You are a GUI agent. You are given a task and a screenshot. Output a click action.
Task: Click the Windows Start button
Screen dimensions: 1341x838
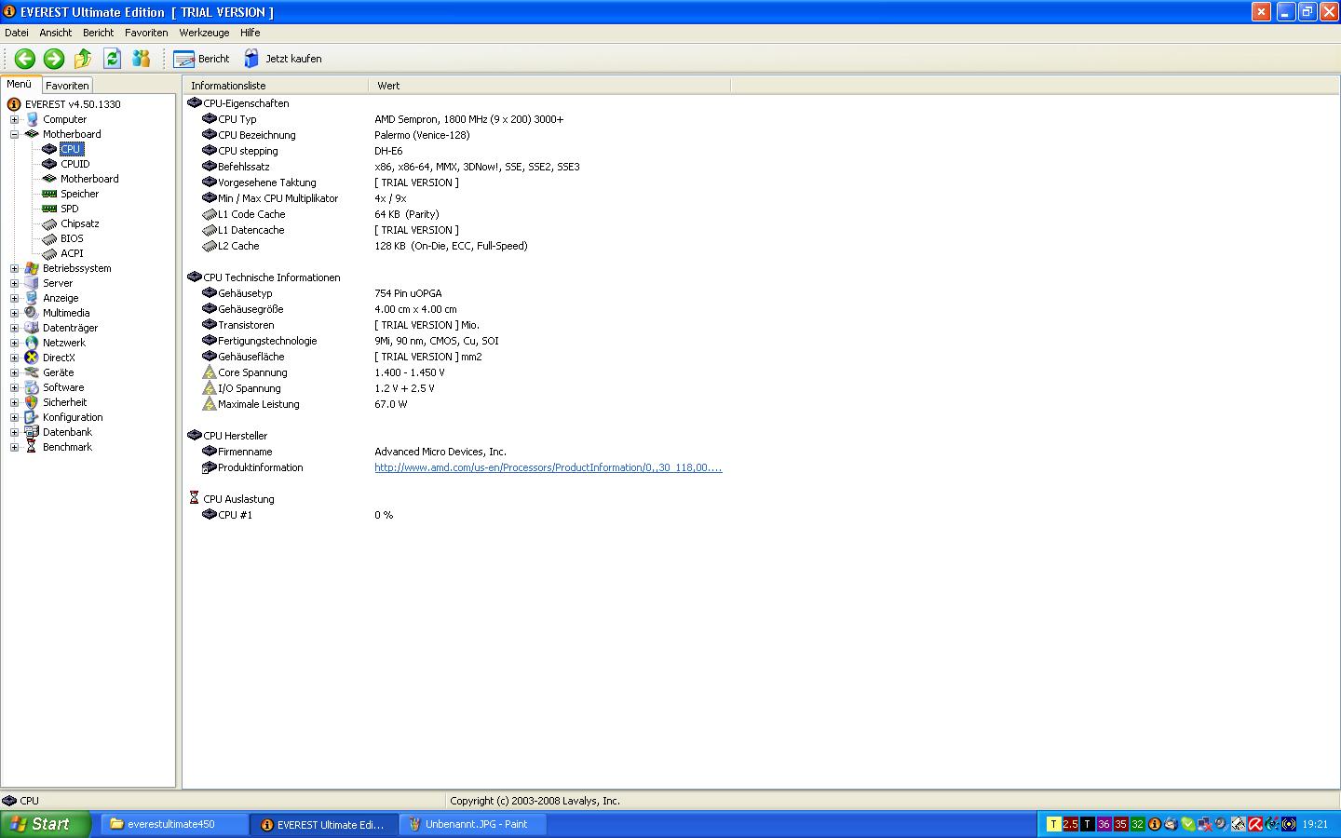tap(46, 824)
